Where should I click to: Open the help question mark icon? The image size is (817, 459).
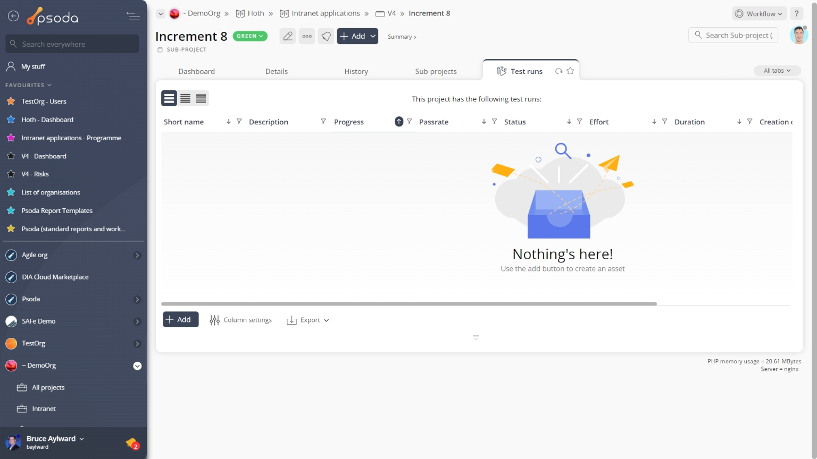[x=797, y=14]
